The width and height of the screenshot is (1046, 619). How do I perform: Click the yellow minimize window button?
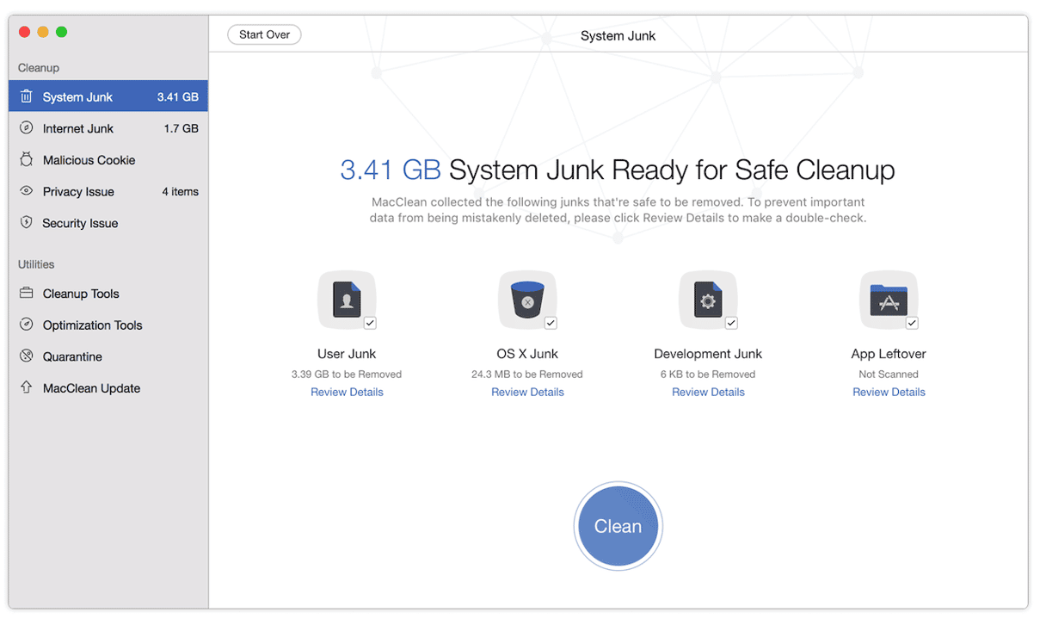point(42,32)
